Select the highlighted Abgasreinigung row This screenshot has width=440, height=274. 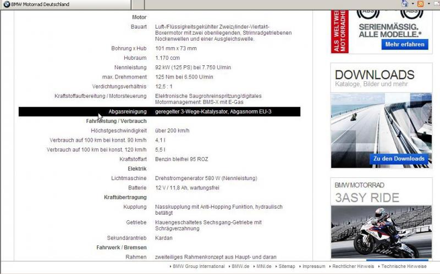159,111
